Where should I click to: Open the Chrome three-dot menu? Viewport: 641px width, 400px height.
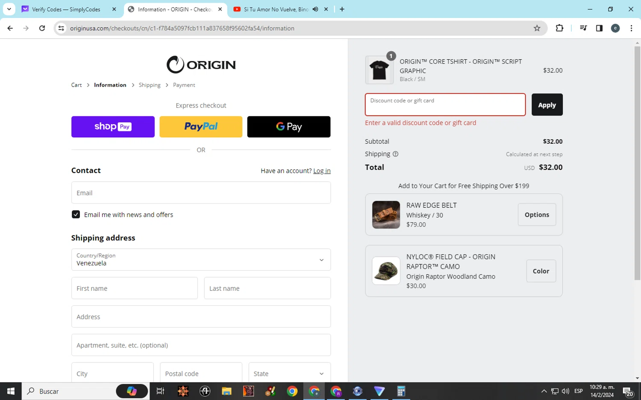coord(631,28)
